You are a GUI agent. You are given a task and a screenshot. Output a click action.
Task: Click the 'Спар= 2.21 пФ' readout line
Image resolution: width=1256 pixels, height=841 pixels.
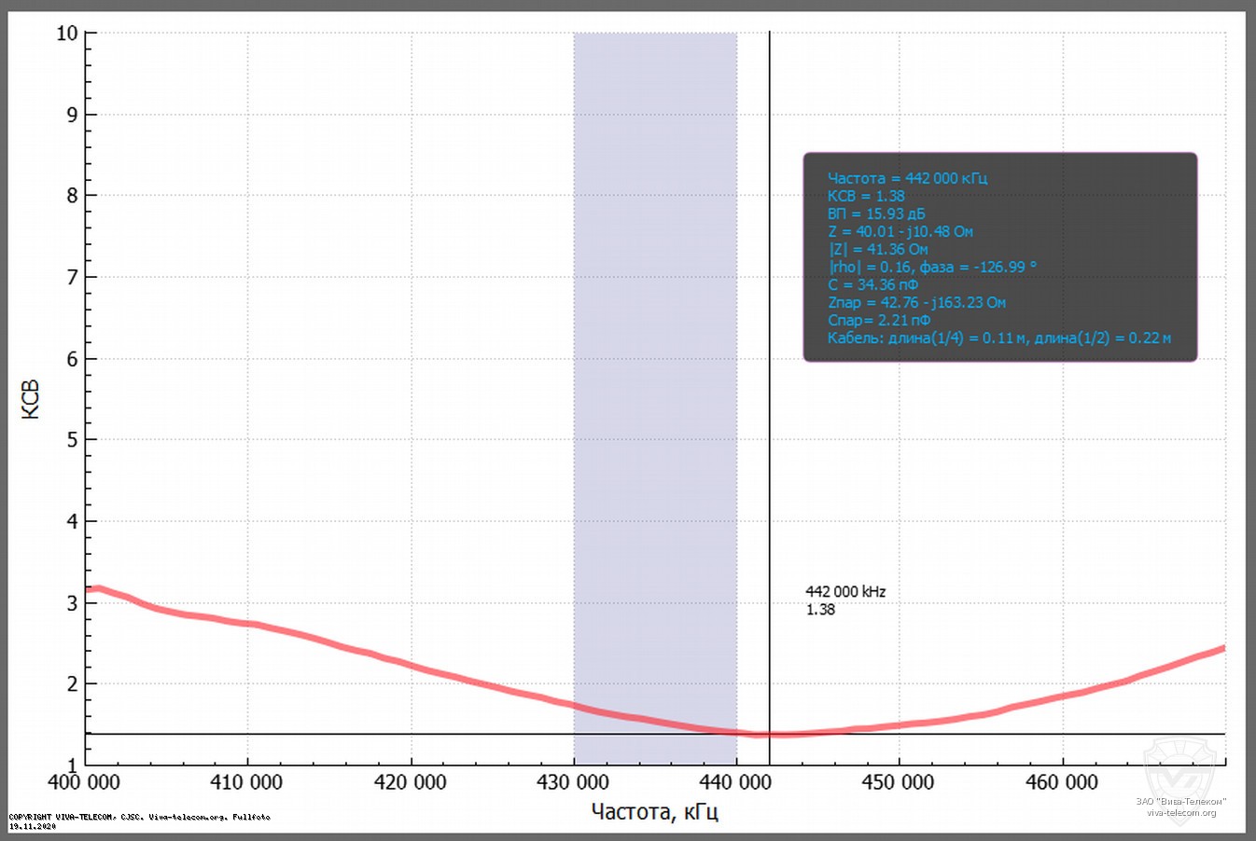[878, 320]
